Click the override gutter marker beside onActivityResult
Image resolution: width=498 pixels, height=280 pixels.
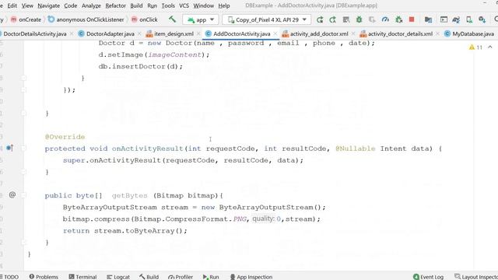tap(10, 148)
